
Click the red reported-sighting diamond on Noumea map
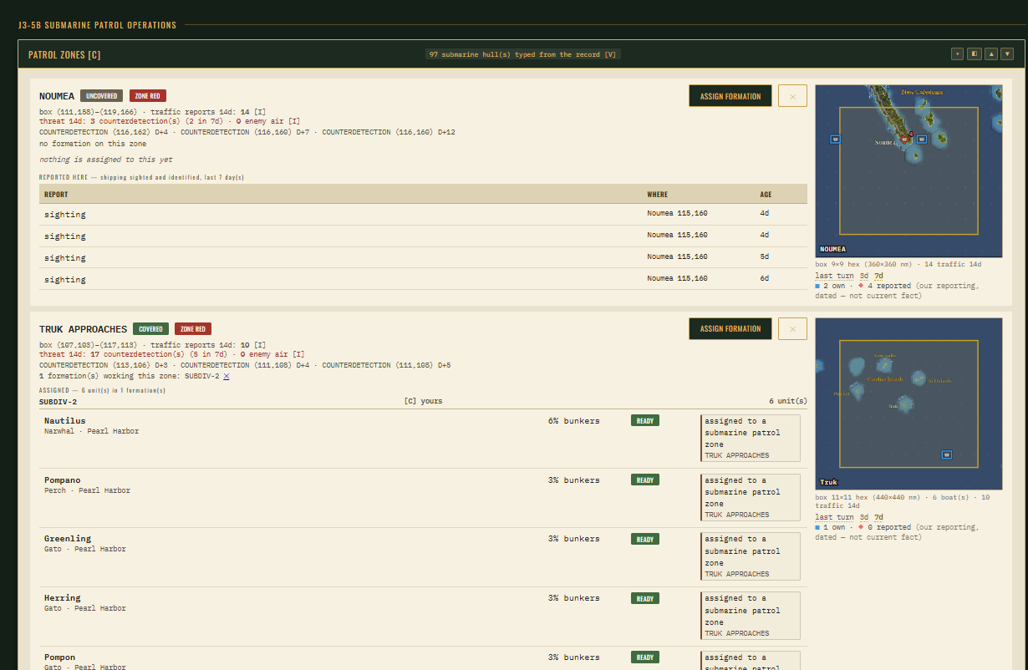click(904, 140)
